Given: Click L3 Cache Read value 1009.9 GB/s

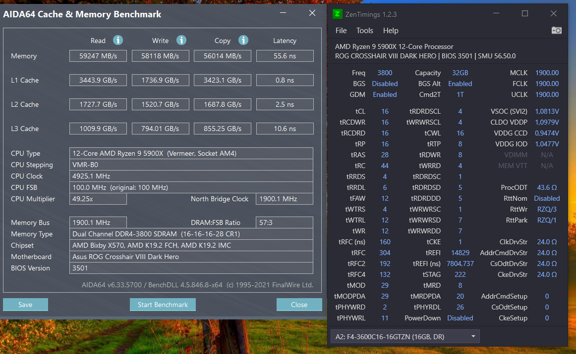Looking at the screenshot, I should 98,128.
